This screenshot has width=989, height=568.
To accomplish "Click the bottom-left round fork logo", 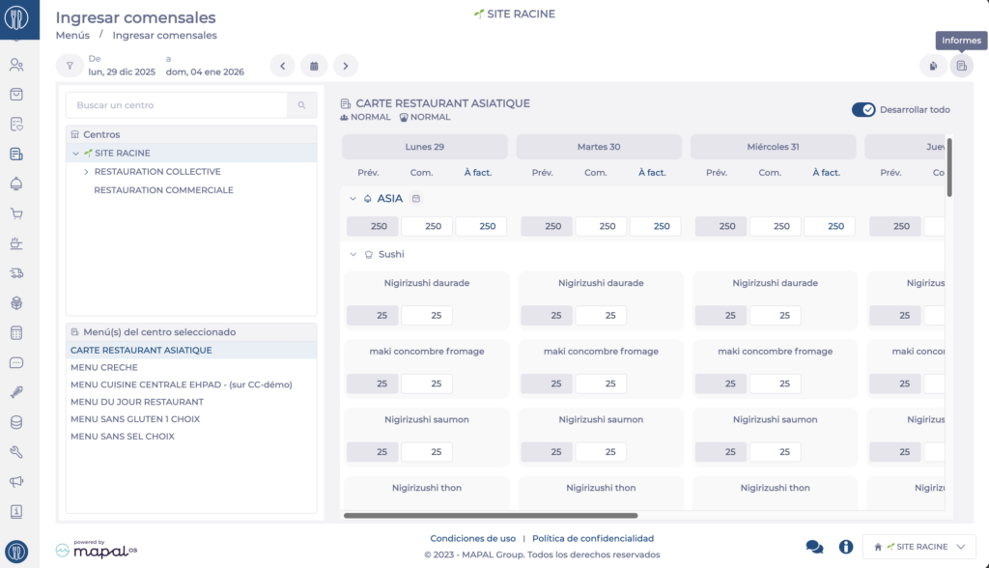I will pyautogui.click(x=16, y=552).
